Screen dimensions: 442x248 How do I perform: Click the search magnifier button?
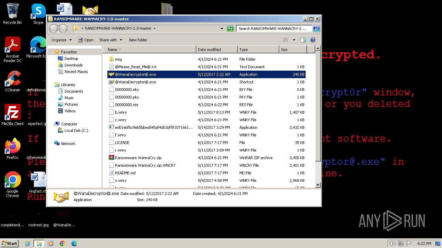(316, 29)
